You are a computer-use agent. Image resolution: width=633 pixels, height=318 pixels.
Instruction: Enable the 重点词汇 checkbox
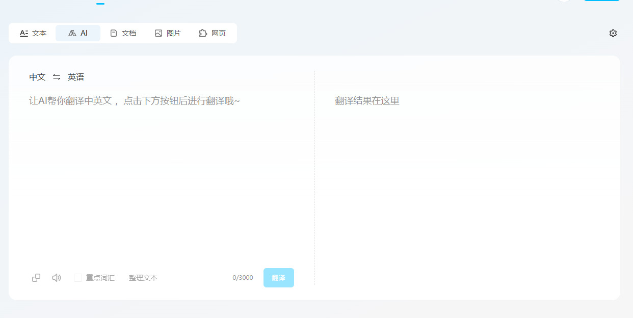[x=78, y=278]
